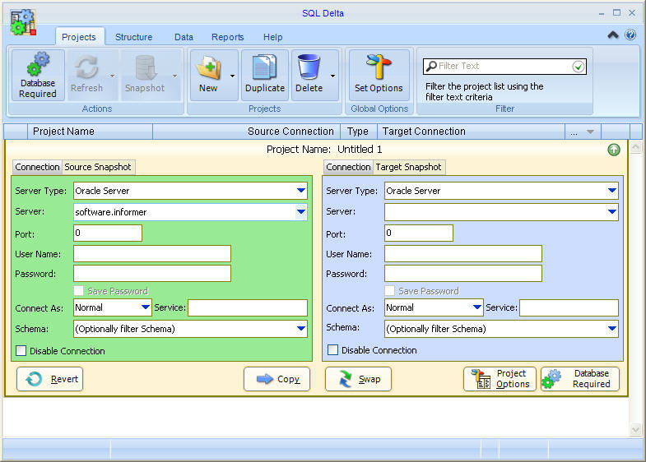Click the Project Options button
This screenshot has height=462, width=646.
click(x=500, y=379)
